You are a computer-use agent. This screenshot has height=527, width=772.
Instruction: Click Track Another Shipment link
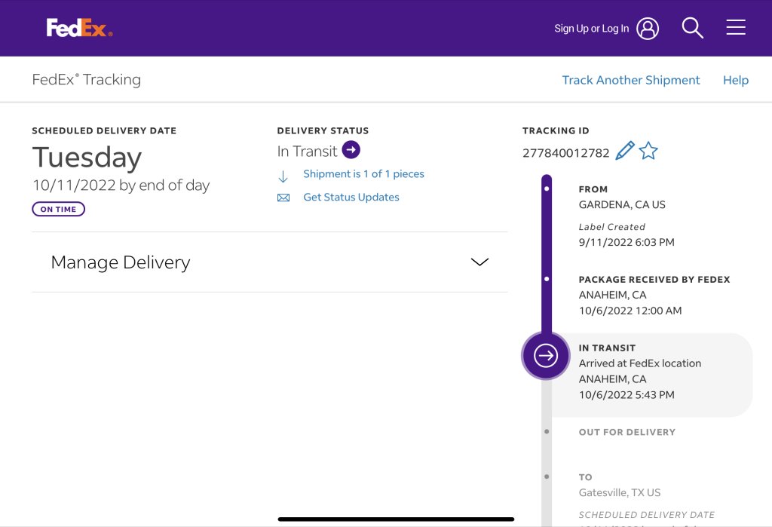631,80
